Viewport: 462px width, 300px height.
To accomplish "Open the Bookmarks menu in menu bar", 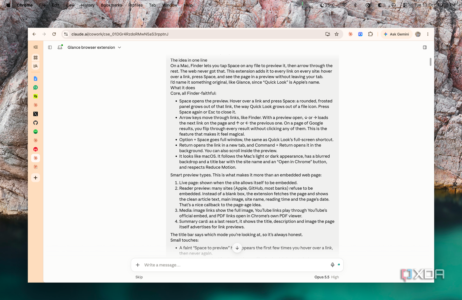I will 111,5.
